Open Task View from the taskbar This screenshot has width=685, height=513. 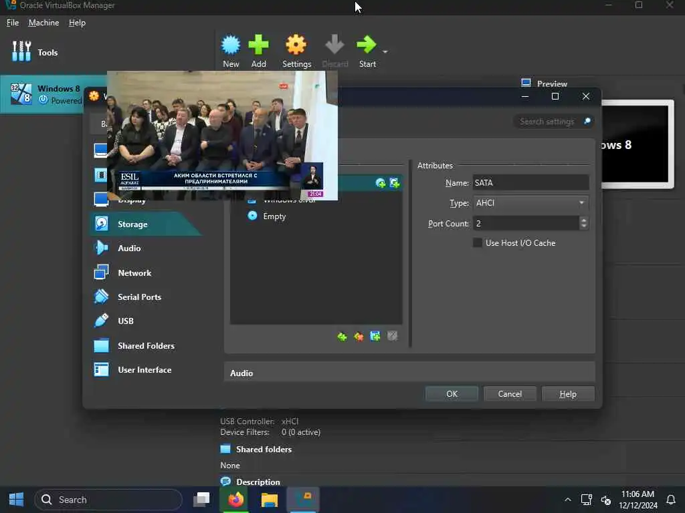[201, 500]
